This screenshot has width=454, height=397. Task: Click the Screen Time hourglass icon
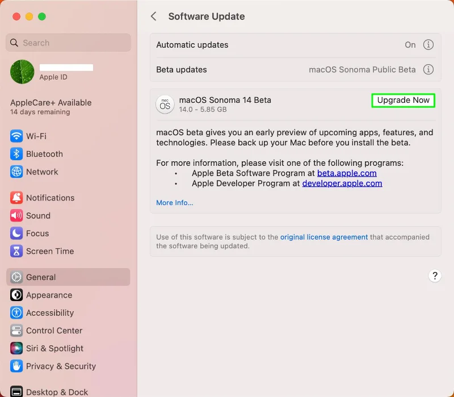pos(16,251)
